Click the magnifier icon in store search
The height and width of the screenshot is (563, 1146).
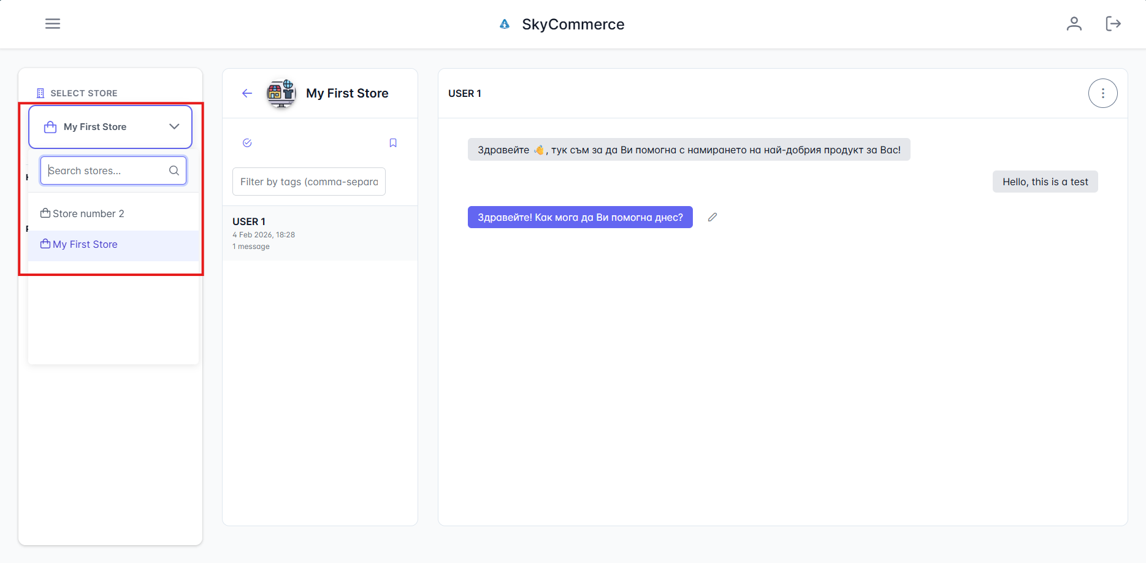174,170
